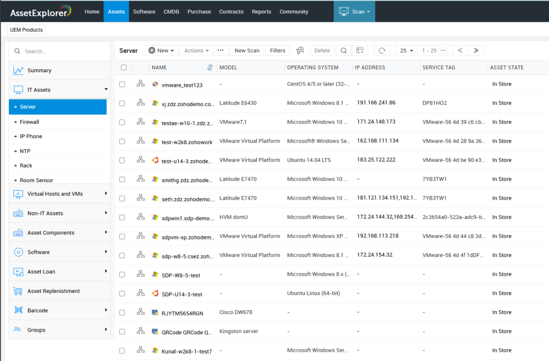
Task: Open the CMDB tab
Action: pyautogui.click(x=171, y=12)
